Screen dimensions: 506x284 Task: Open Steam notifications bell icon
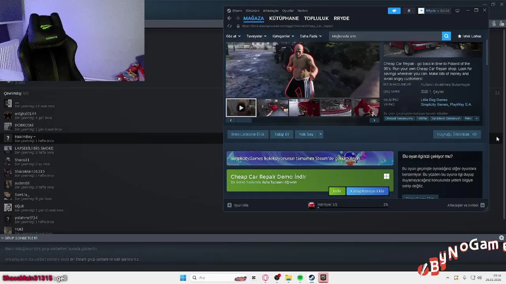click(409, 11)
